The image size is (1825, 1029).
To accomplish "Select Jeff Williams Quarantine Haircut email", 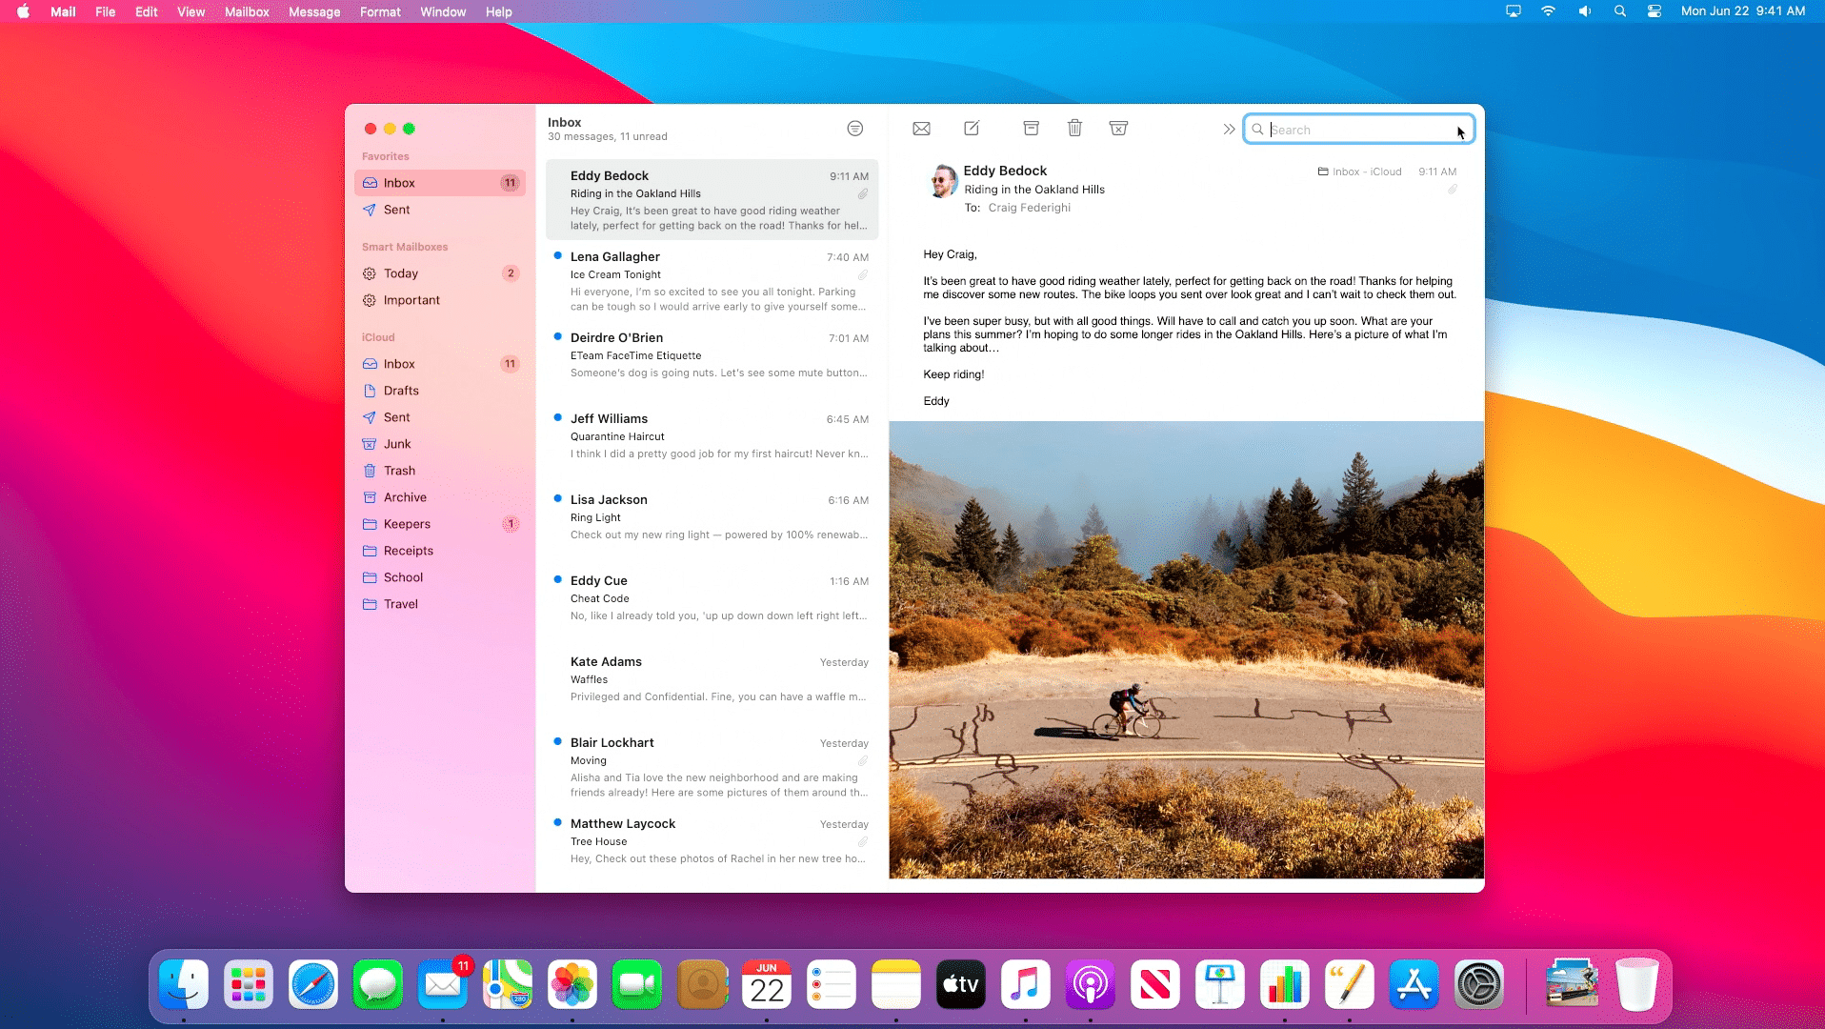I will click(x=712, y=436).
